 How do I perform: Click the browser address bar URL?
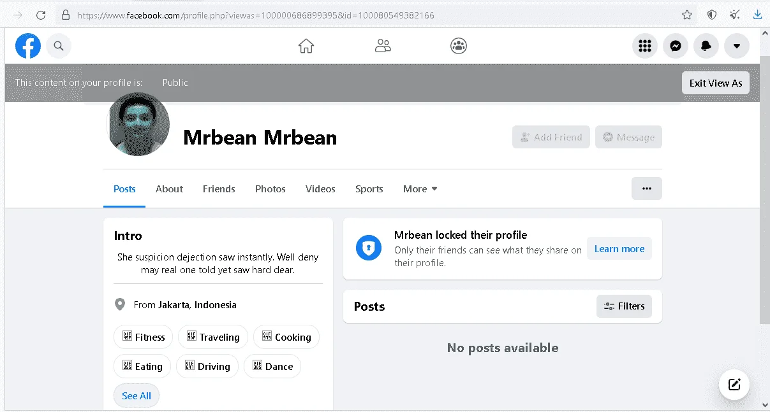pos(256,15)
